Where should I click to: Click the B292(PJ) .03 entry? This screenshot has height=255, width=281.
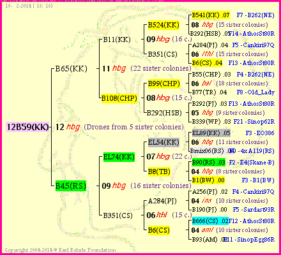pos(209,104)
